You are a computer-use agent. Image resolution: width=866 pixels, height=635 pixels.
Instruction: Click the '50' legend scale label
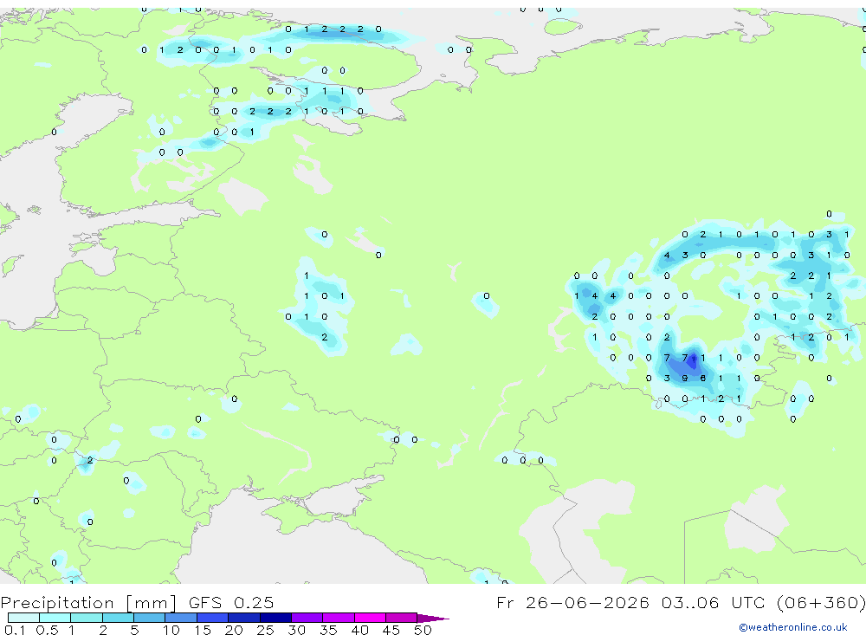pos(423,630)
